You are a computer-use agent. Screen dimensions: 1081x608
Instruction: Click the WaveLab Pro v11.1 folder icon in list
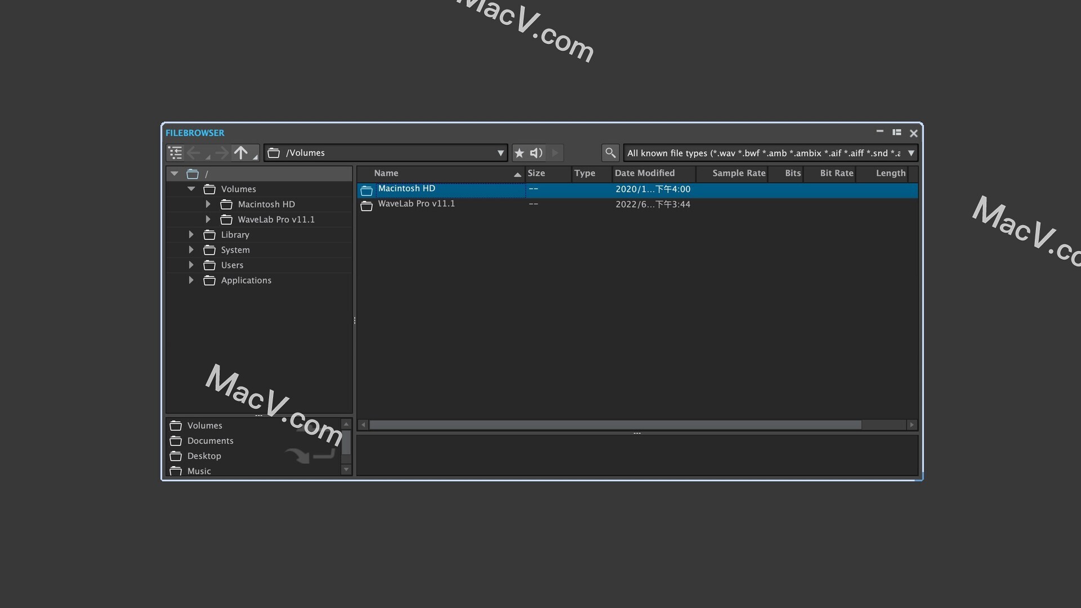click(x=367, y=205)
